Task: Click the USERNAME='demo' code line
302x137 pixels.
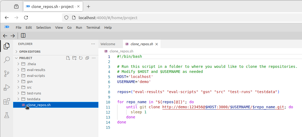Action: point(134,82)
